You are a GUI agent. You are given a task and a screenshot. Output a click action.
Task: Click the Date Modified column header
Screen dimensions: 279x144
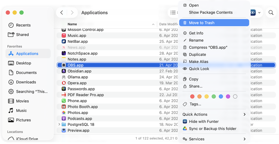click(x=168, y=24)
